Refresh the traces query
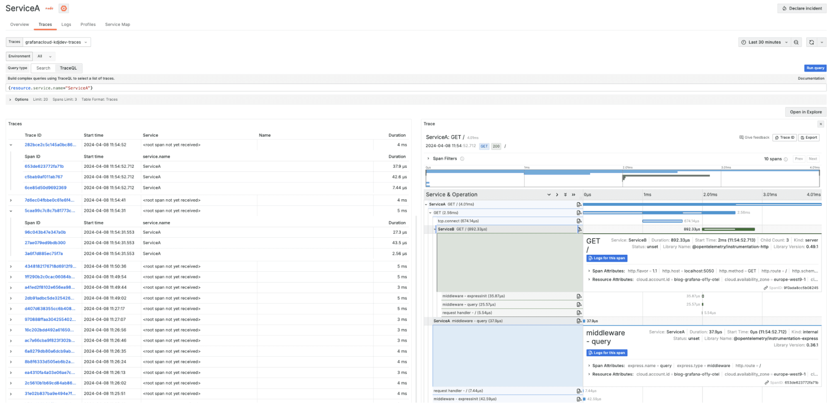This screenshot has width=829, height=403. coord(811,42)
